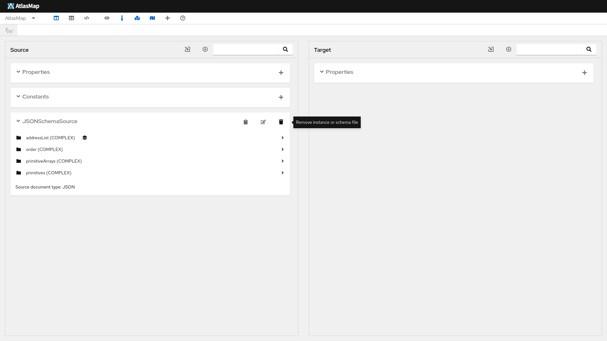The height and width of the screenshot is (341, 607).
Task: Import a document into the Source panel
Action: (187, 49)
